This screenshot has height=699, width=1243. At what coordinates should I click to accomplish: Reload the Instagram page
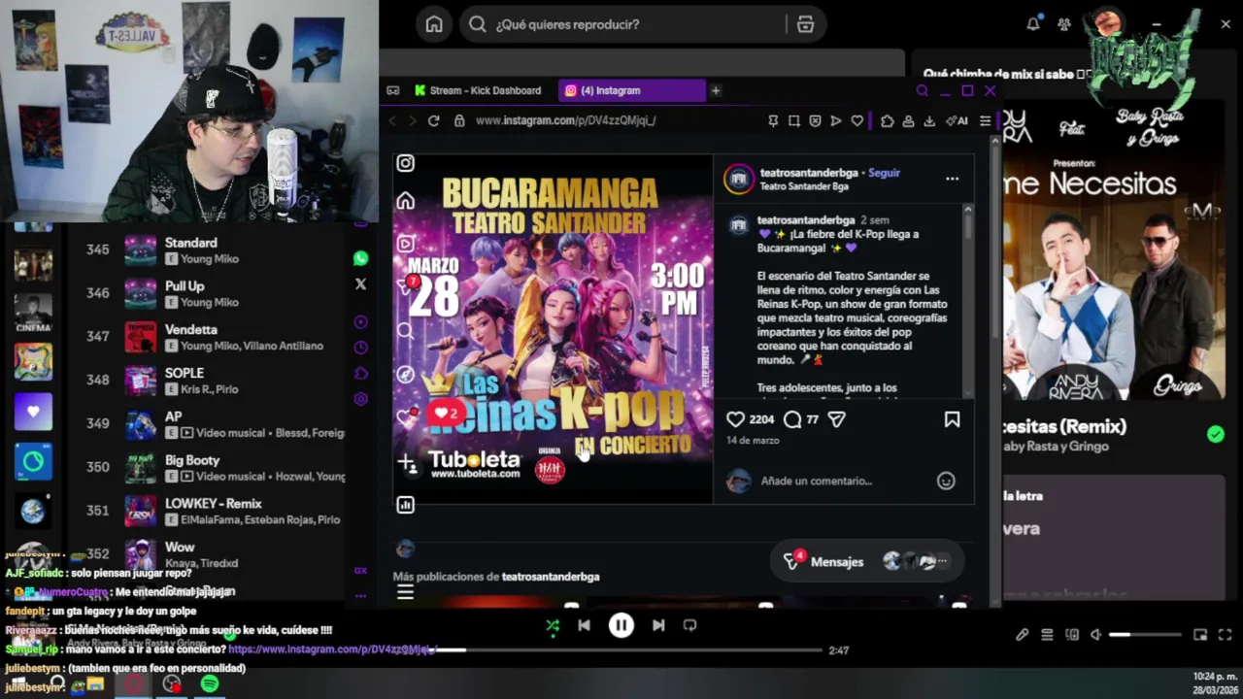433,120
